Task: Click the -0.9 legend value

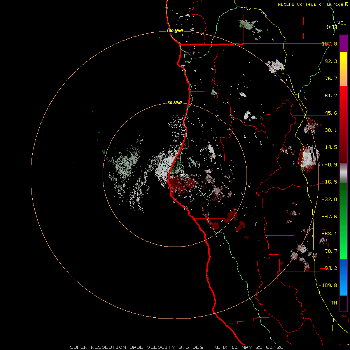Action: (x=331, y=165)
